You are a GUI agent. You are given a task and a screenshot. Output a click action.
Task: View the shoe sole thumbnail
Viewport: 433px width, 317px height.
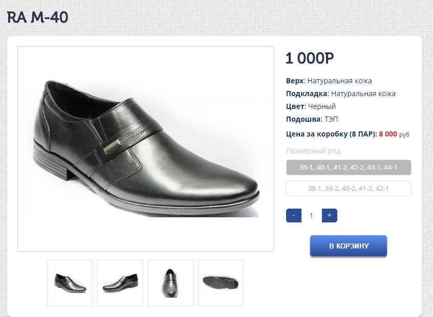pyautogui.click(x=221, y=283)
